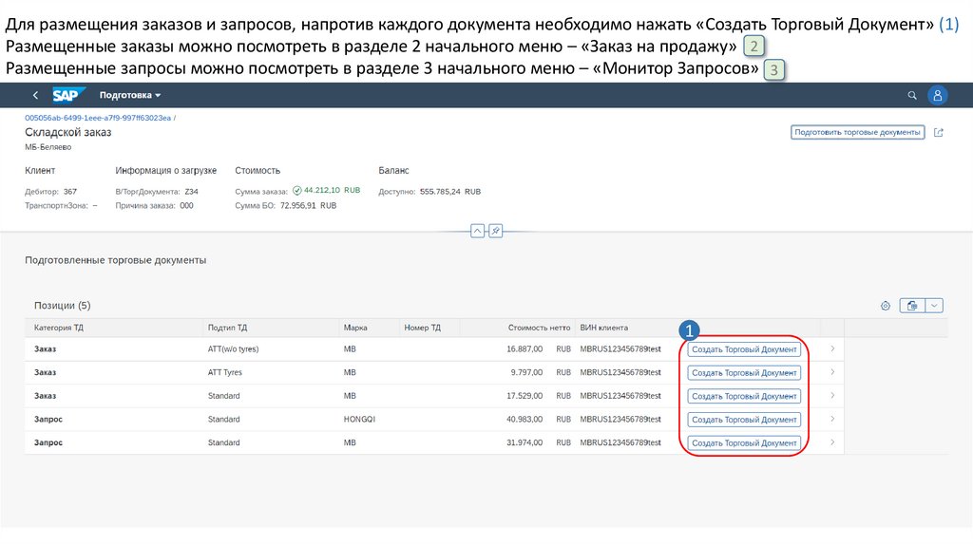Click the Подготовить торговые документы button
Viewport: 973px width, 545px height.
pyautogui.click(x=857, y=133)
